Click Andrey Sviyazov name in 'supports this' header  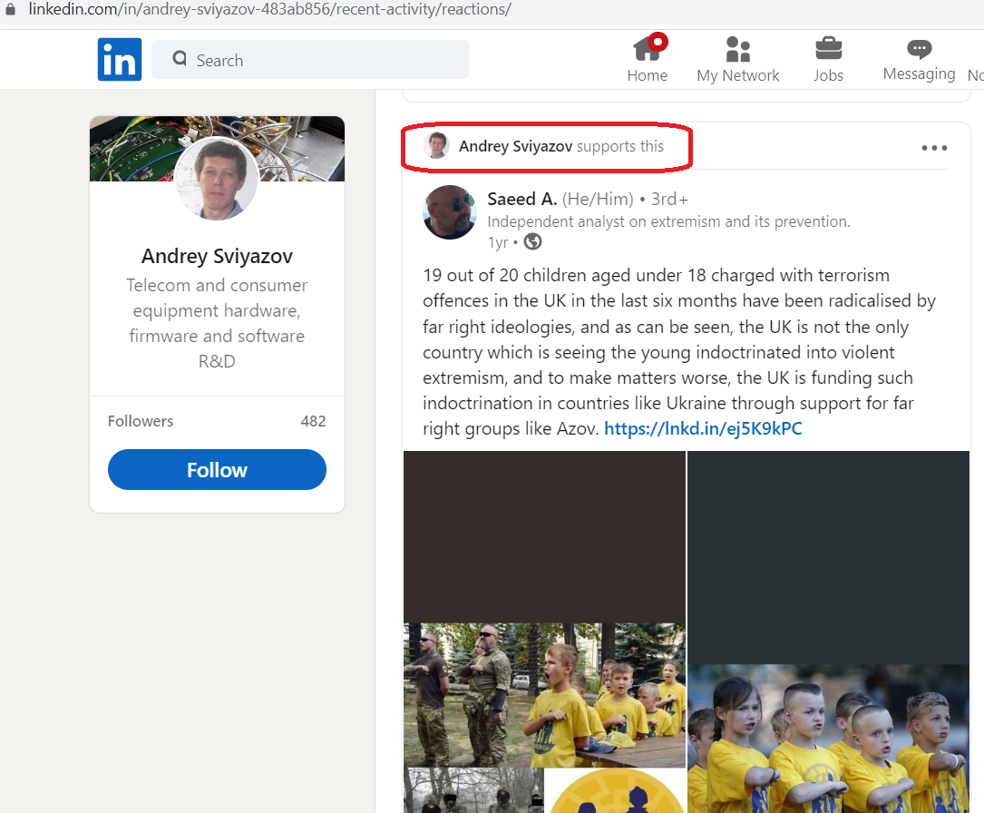click(x=515, y=146)
